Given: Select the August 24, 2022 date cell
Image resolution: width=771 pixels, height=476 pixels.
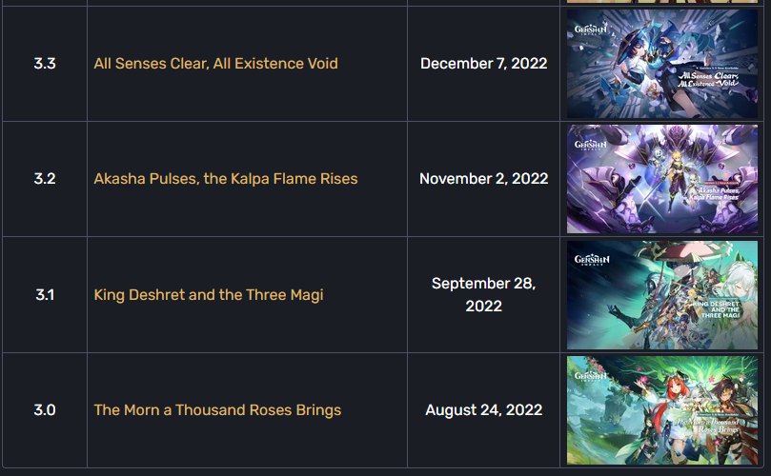Looking at the screenshot, I should 484,409.
